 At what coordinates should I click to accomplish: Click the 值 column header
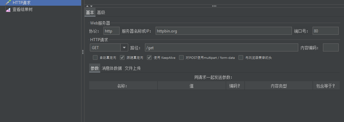coord(191,86)
